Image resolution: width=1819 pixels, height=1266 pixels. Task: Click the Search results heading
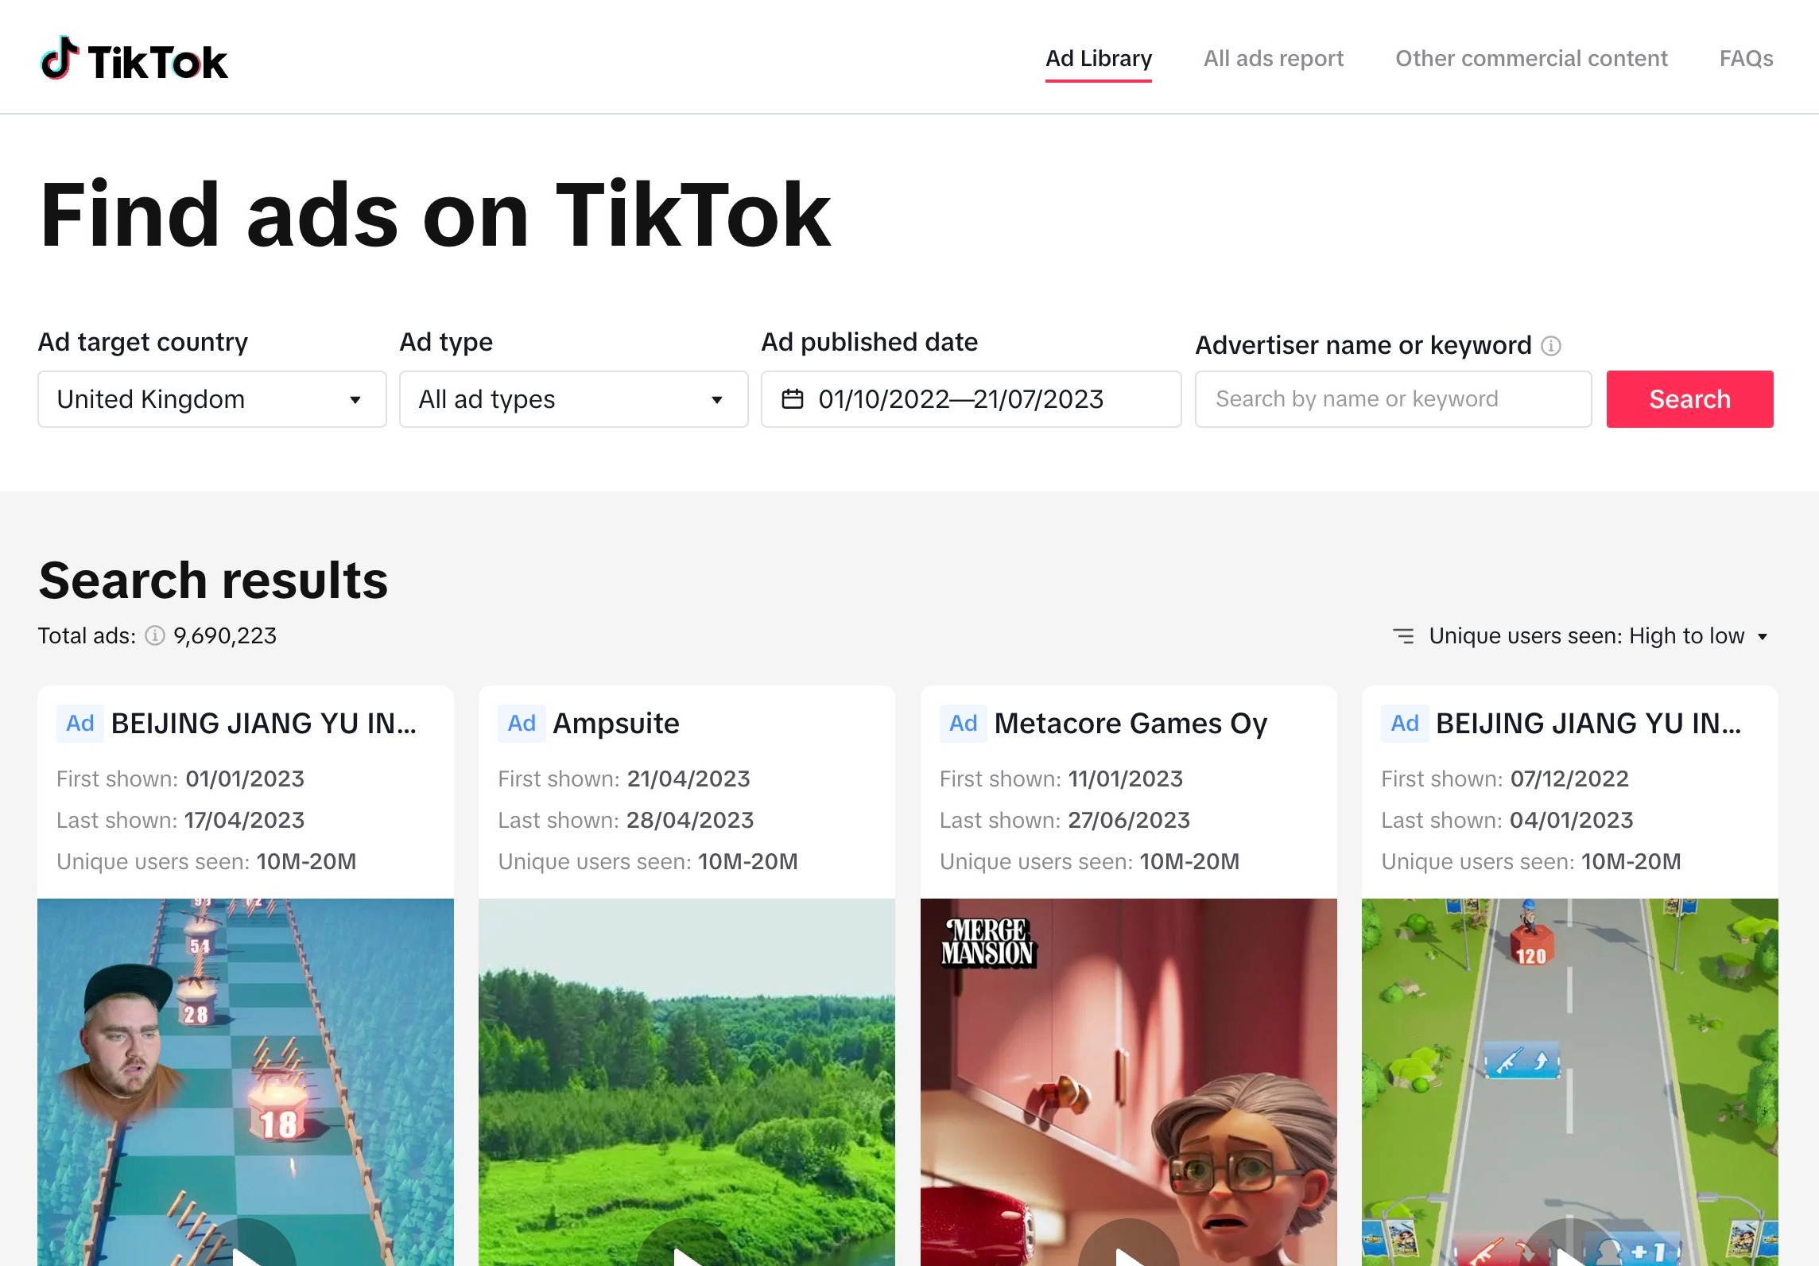pos(213,580)
